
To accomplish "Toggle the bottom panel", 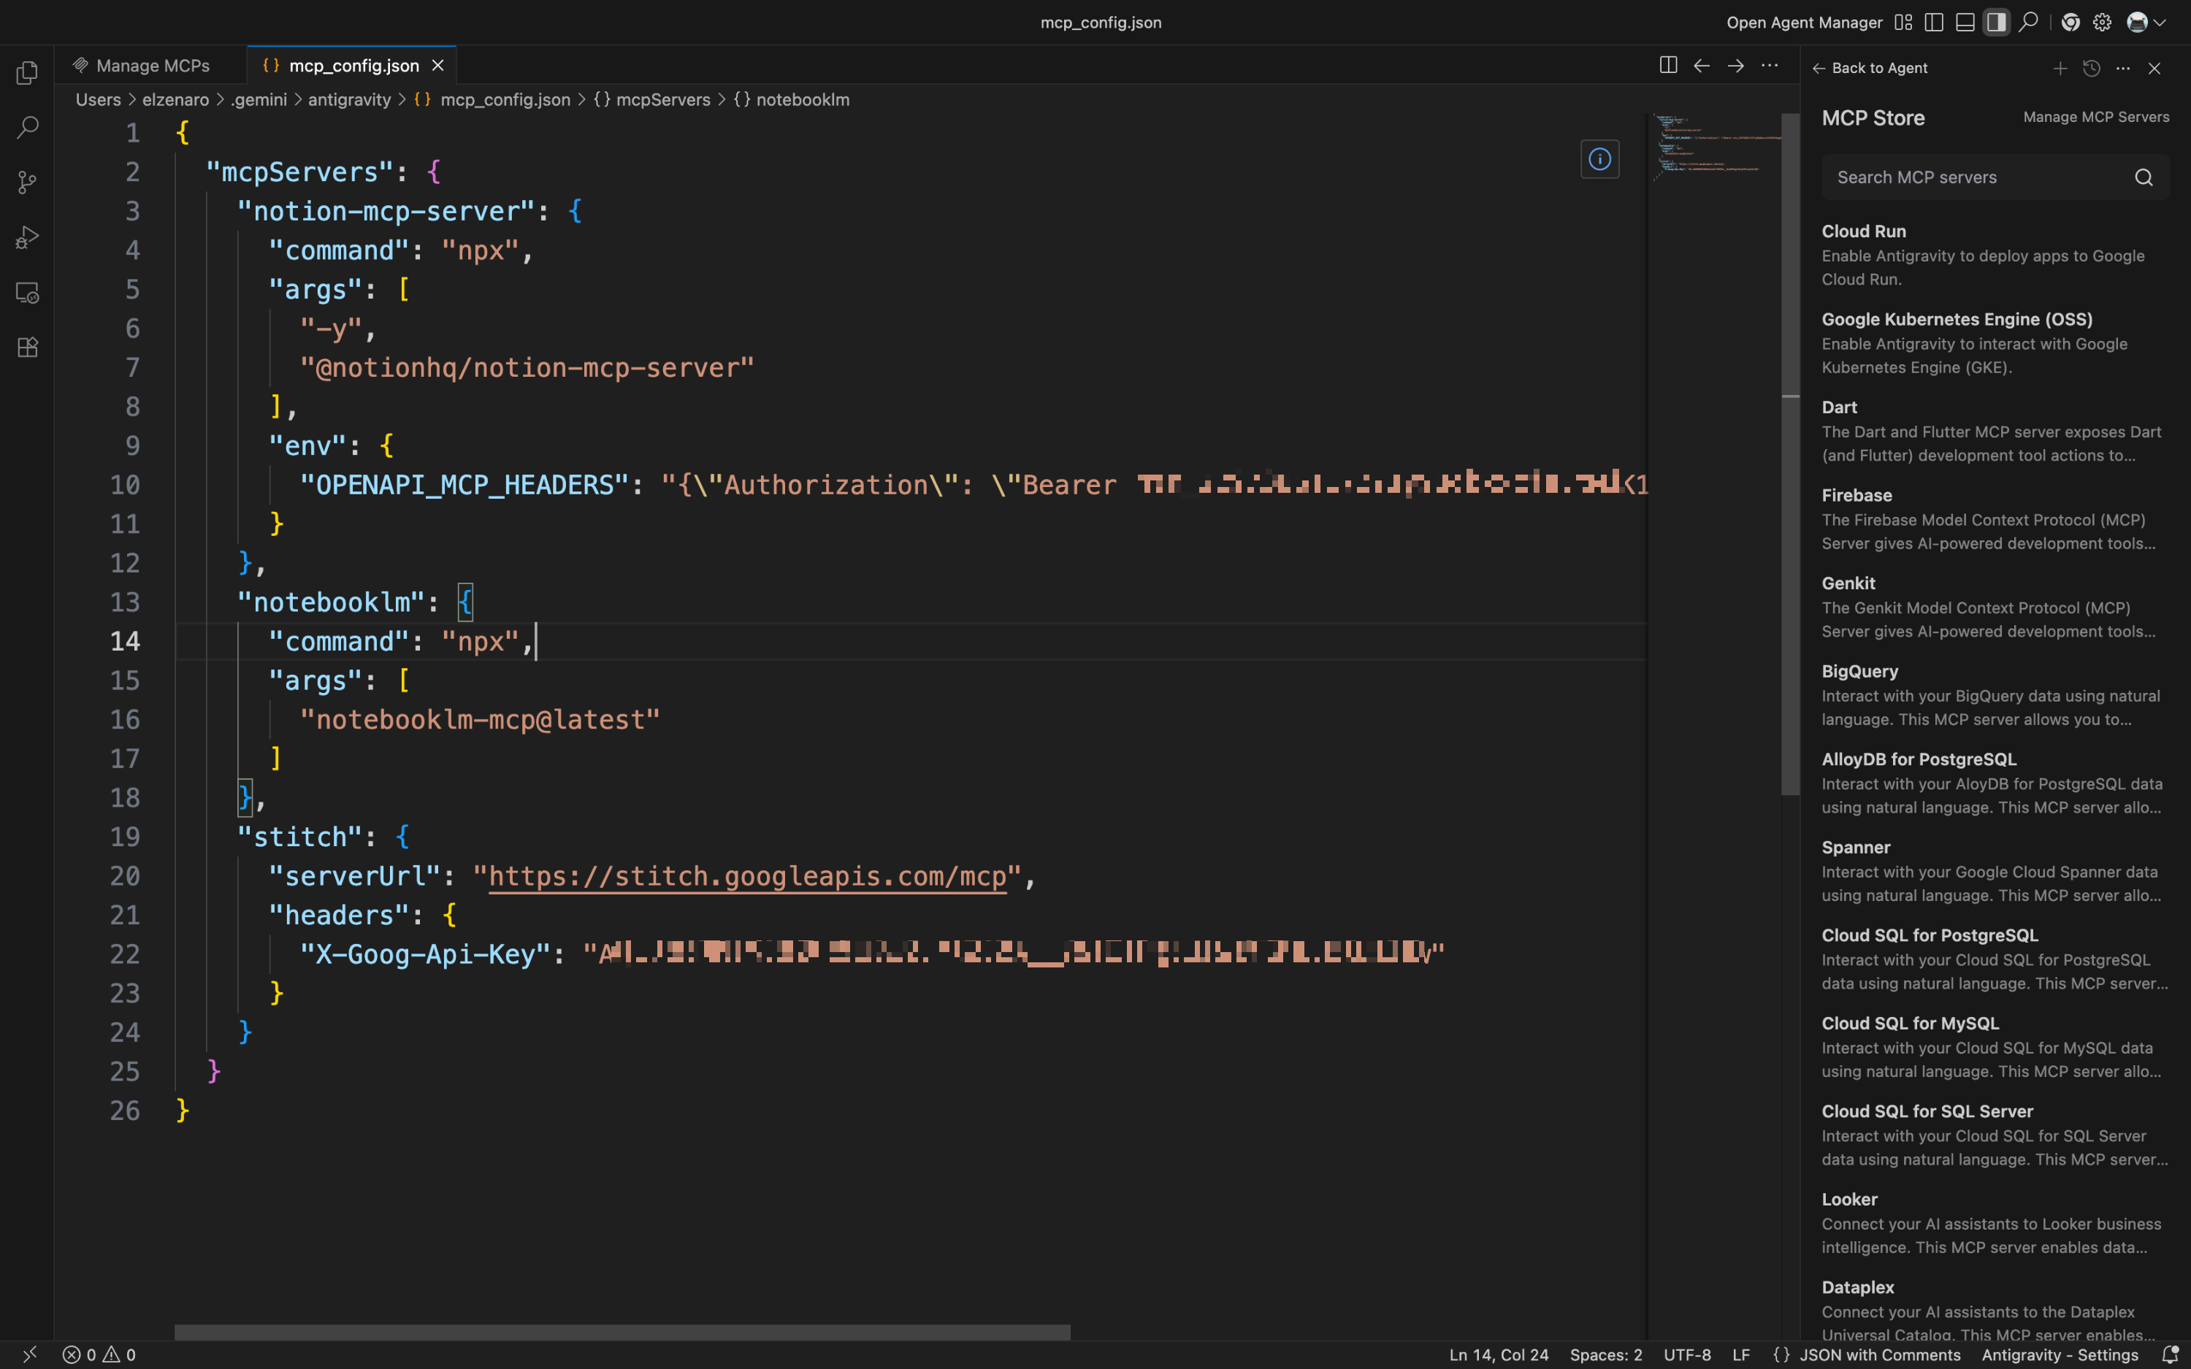I will (1965, 22).
